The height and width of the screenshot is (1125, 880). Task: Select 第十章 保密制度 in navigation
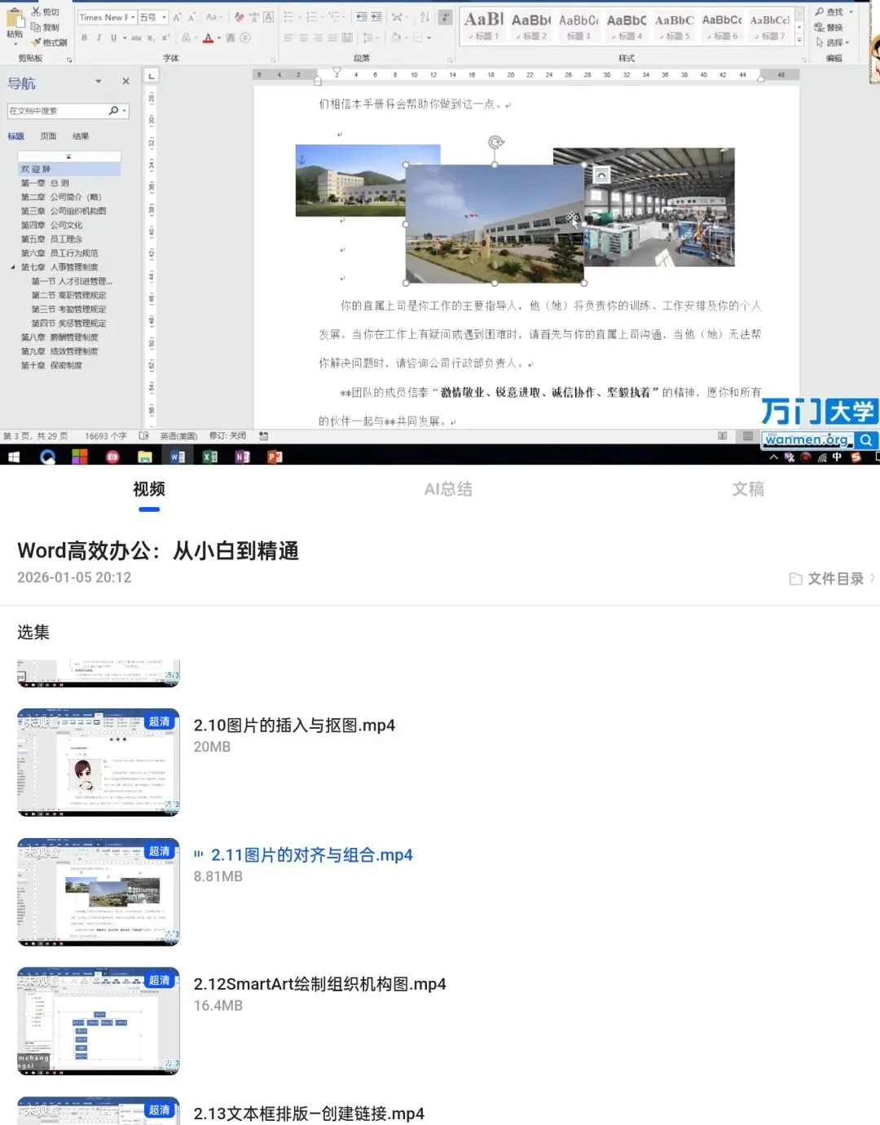click(x=51, y=366)
